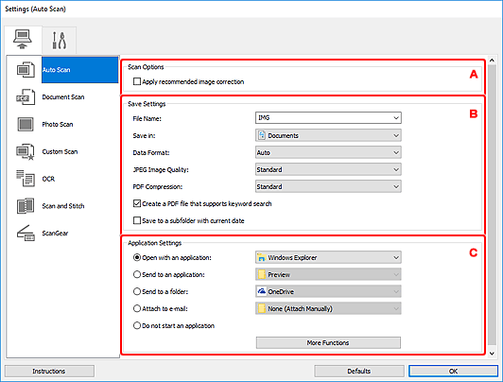
Task: Click the OCR icon
Action: coord(26,179)
